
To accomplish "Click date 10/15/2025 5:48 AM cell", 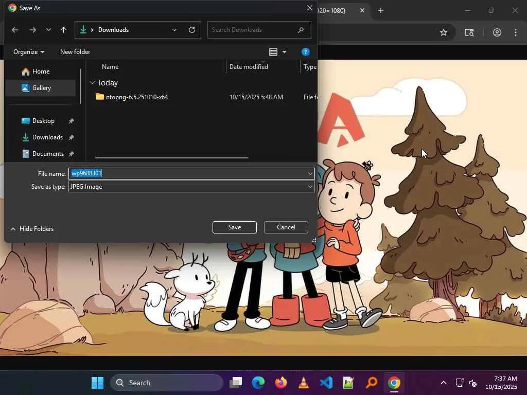I will pyautogui.click(x=256, y=97).
